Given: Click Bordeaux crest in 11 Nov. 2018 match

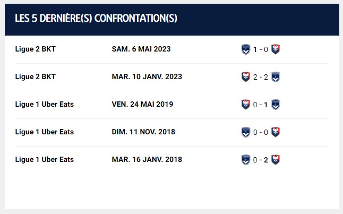Looking at the screenshot, I should click(x=246, y=132).
